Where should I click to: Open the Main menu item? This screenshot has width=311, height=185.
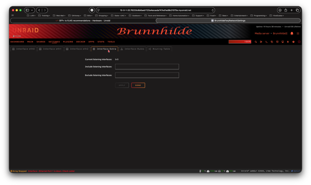[x=30, y=42]
